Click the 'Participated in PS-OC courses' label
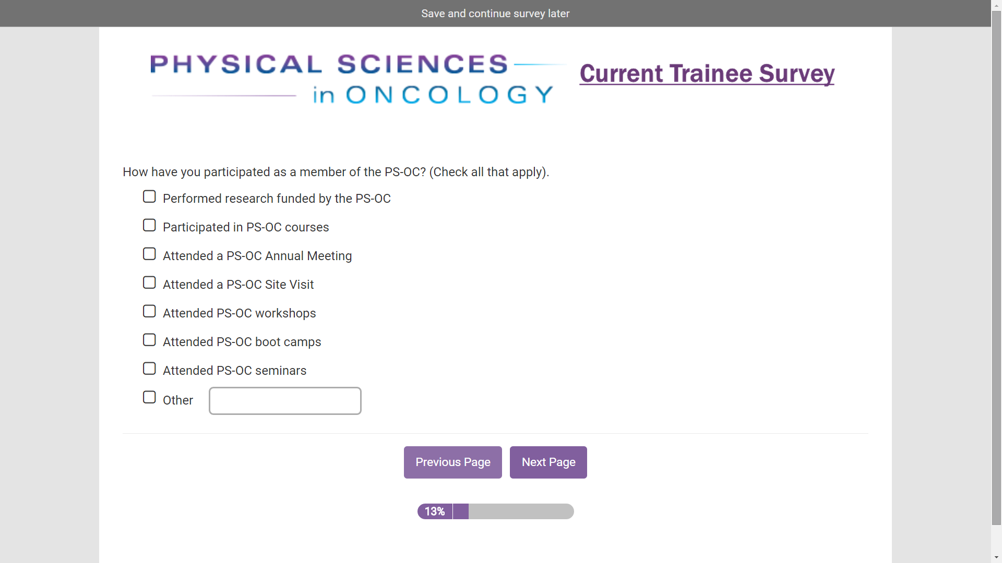This screenshot has width=1002, height=563. point(246,227)
